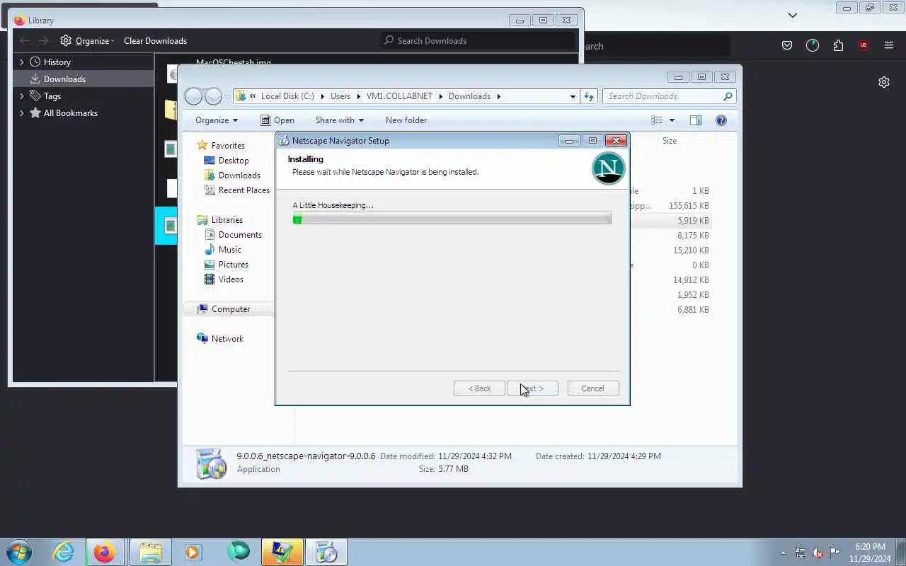Click the Search Downloads field in Explorer
This screenshot has height=566, width=906.
pos(669,96)
